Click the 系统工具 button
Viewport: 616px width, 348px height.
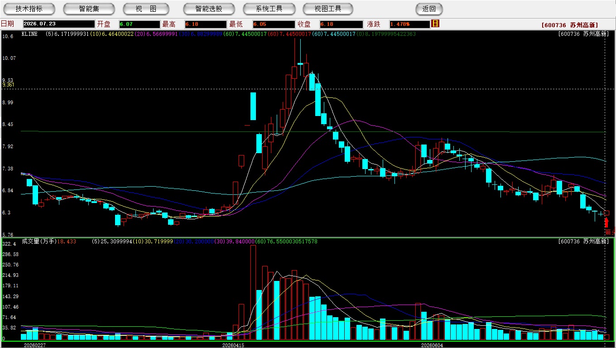(x=269, y=9)
